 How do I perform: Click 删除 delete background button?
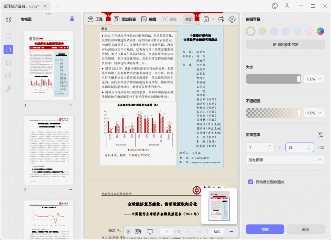pos(169,19)
